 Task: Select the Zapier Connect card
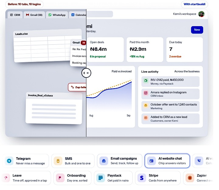198,178
